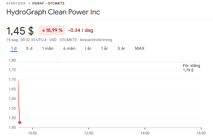Click the 1,45 $ price value
Screen dimensions: 213x138
tap(20, 31)
